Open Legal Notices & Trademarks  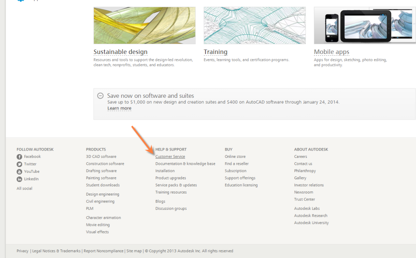(56, 251)
